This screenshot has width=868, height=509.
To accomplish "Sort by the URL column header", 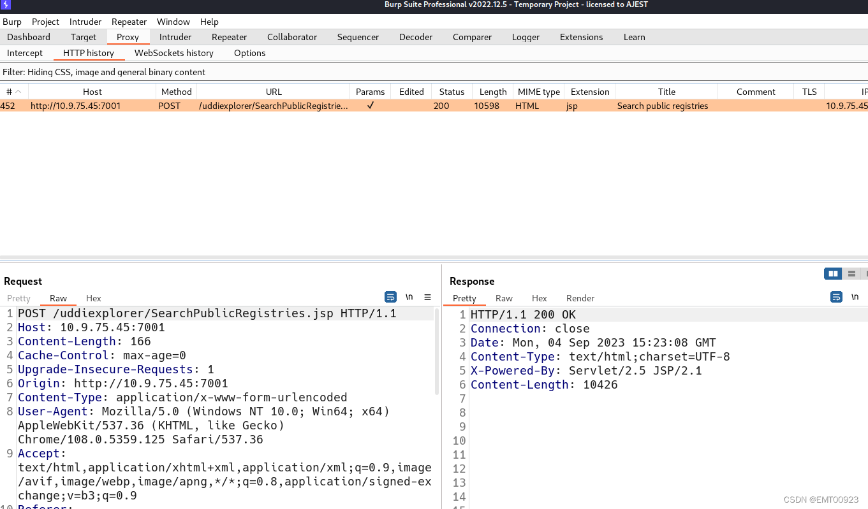I will pos(274,92).
